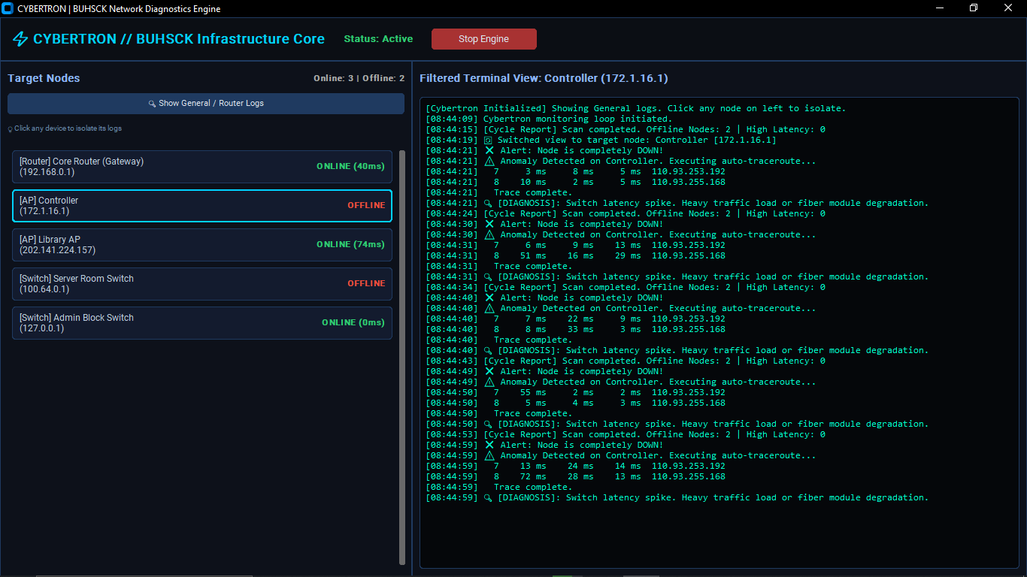
Task: Click the monitor icon on the 08:44:19 log line
Action: [488, 140]
